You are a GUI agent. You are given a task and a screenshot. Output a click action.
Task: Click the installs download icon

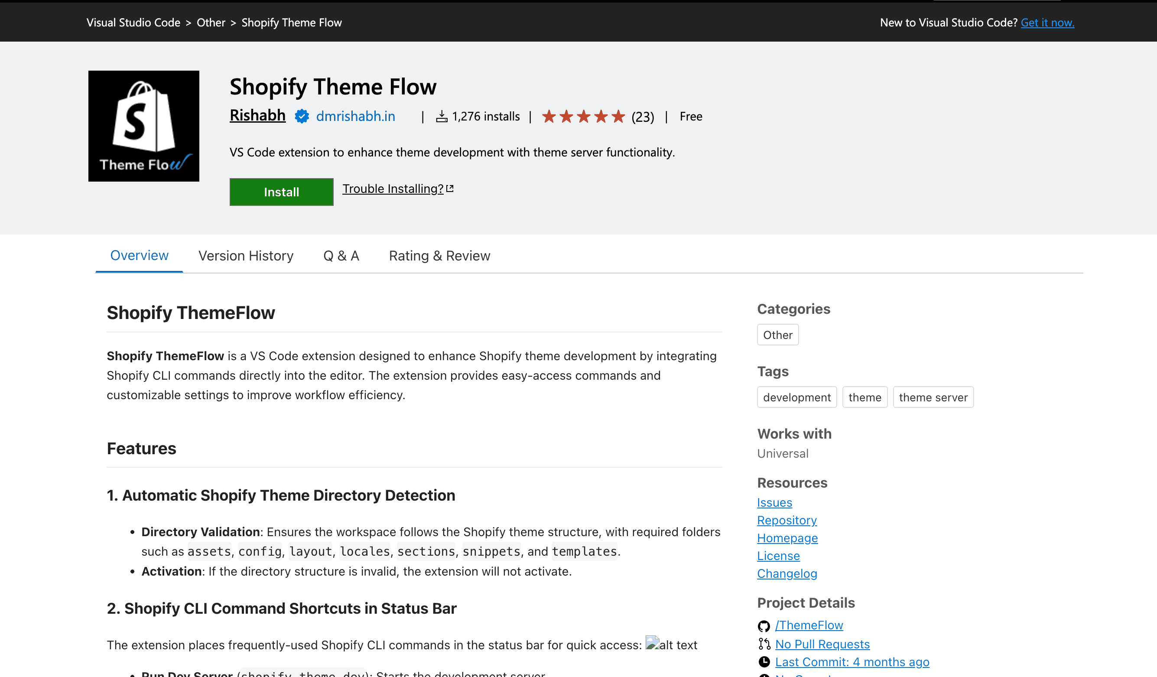coord(442,117)
